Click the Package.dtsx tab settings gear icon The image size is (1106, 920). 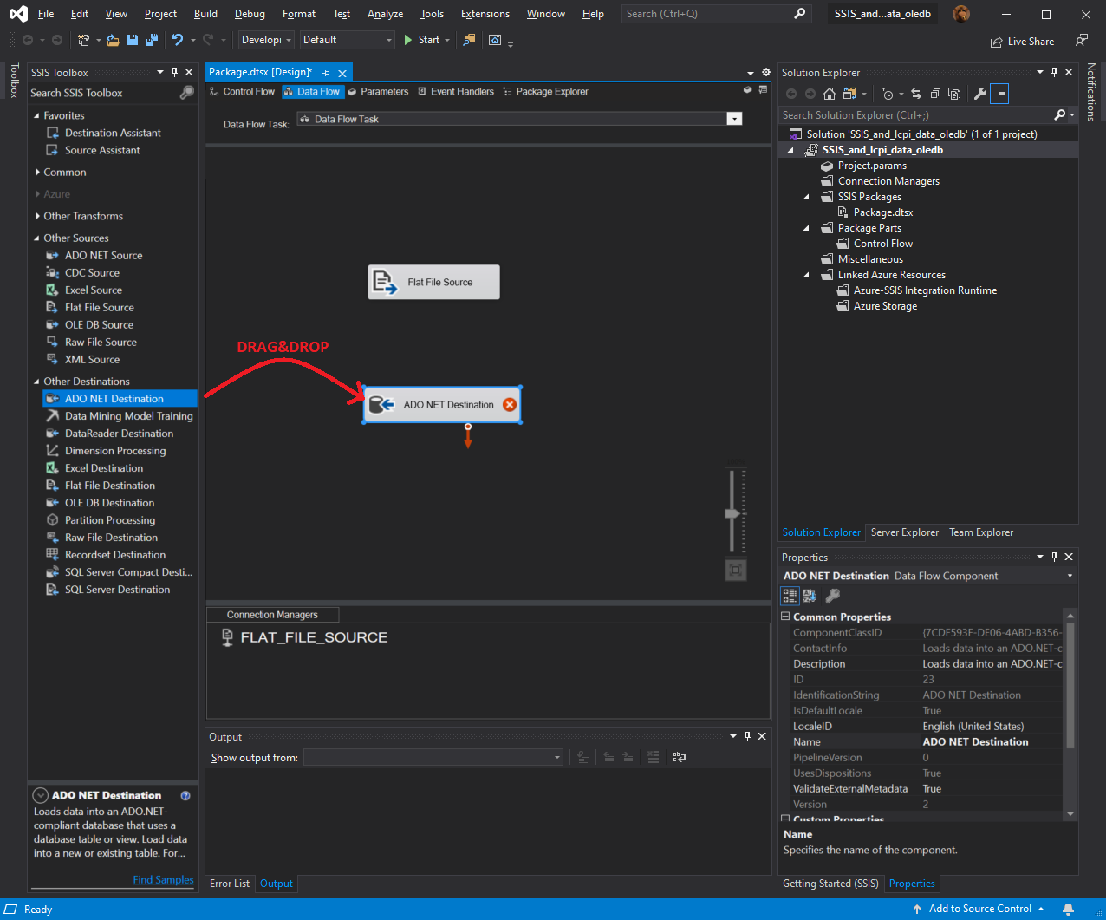(x=766, y=73)
